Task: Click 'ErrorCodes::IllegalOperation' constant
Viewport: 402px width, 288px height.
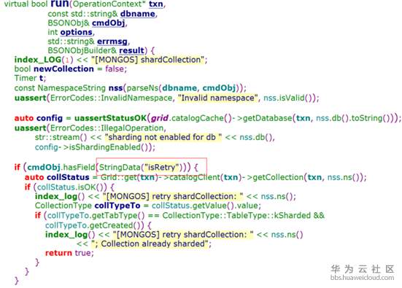Action: tap(107, 128)
